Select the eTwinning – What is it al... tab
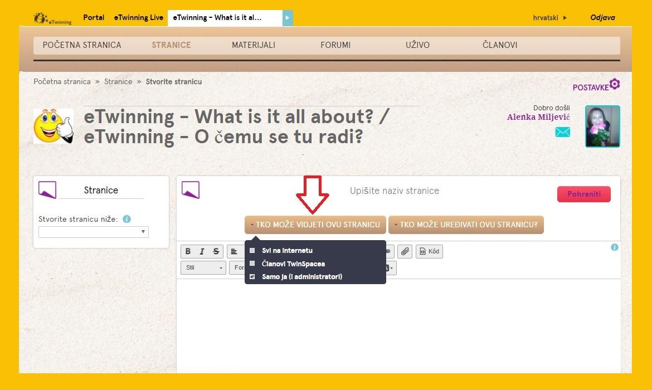The height and width of the screenshot is (390, 652). pos(225,18)
